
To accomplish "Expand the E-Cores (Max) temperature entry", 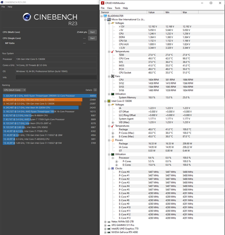I will [x=113, y=137].
